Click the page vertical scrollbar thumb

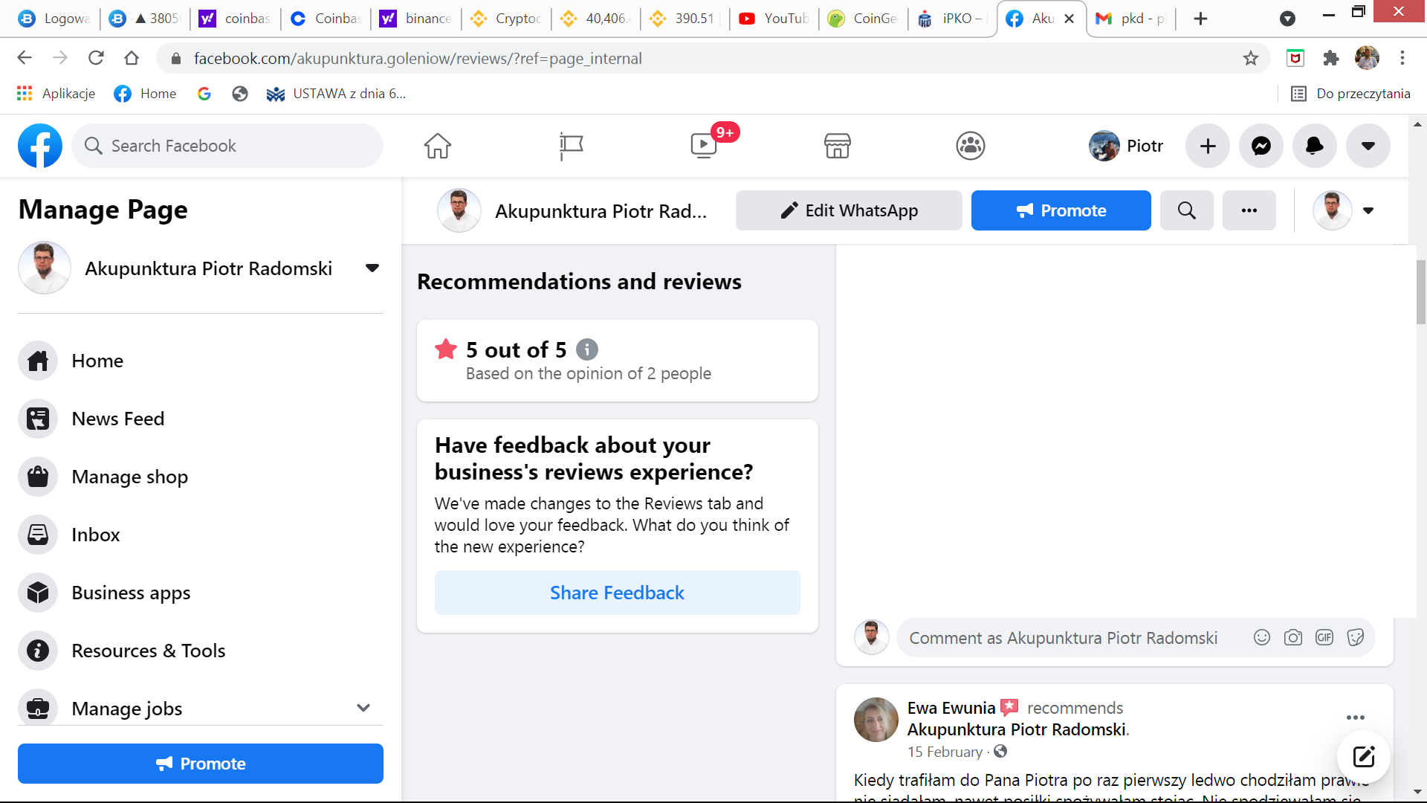(1420, 291)
